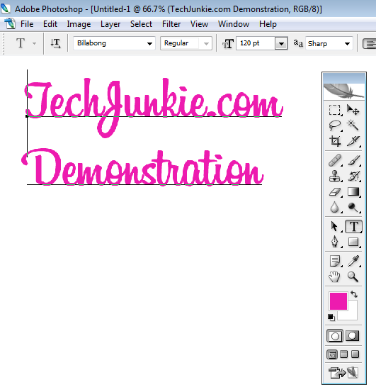Open the Type tool preset picker arrow

click(34, 43)
